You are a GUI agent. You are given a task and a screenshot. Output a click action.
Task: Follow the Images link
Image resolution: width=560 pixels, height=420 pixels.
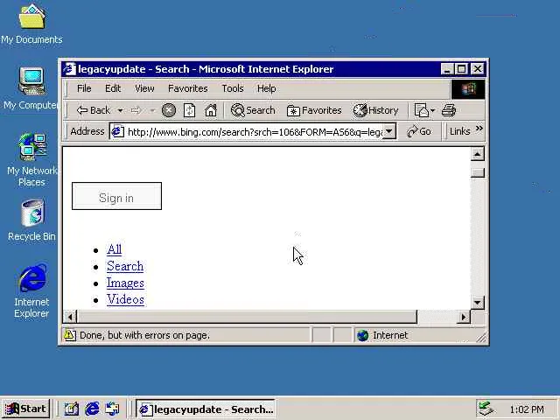[x=125, y=283]
